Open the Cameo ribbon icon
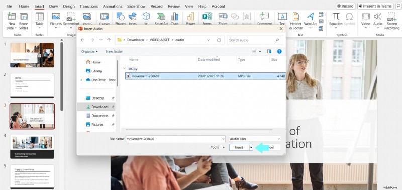 [105, 17]
